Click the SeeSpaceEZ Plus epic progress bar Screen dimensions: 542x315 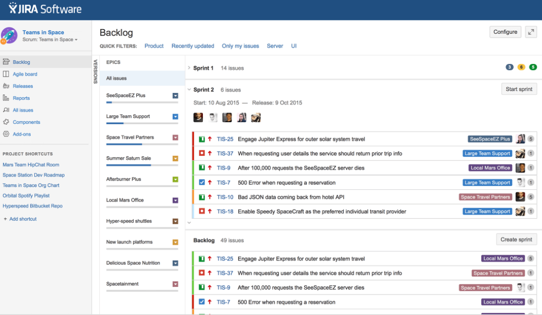[142, 103]
